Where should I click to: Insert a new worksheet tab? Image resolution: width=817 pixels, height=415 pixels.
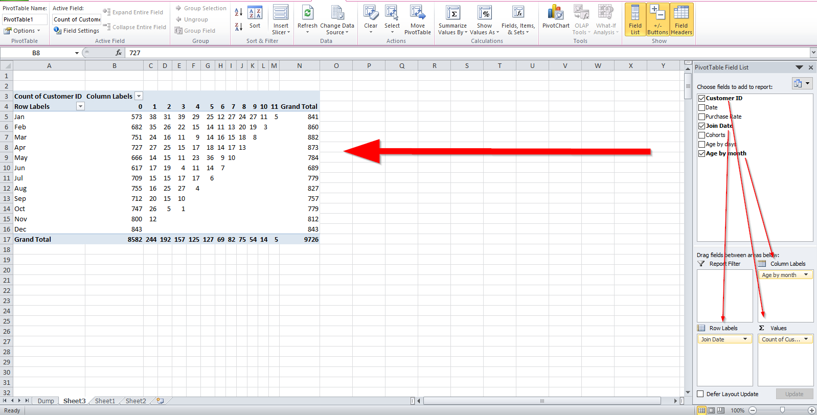coord(160,401)
